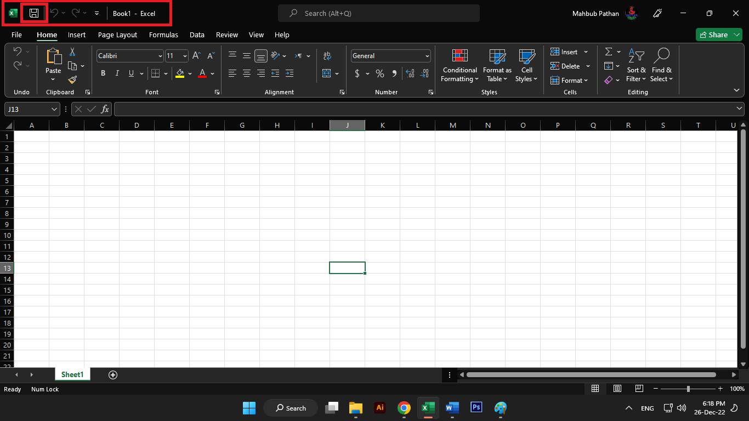
Task: Open Conditional Formatting menu
Action: tap(460, 65)
